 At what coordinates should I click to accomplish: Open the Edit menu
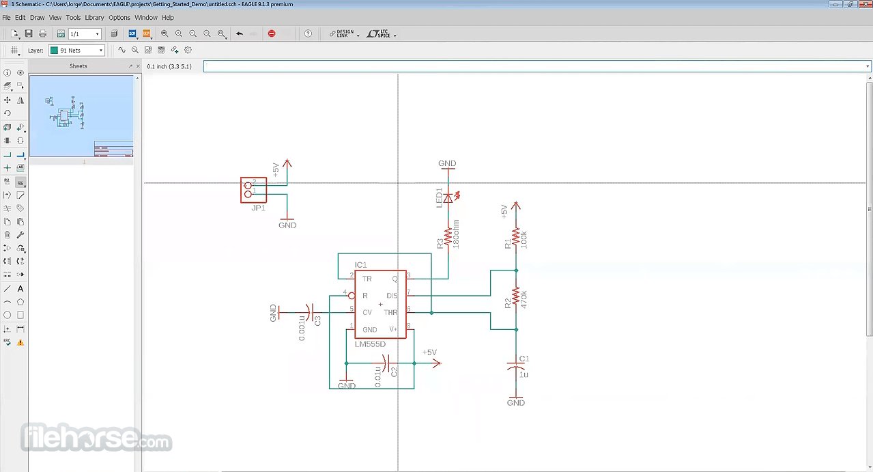(20, 18)
